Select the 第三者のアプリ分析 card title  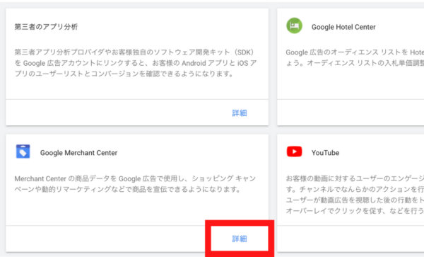point(46,26)
